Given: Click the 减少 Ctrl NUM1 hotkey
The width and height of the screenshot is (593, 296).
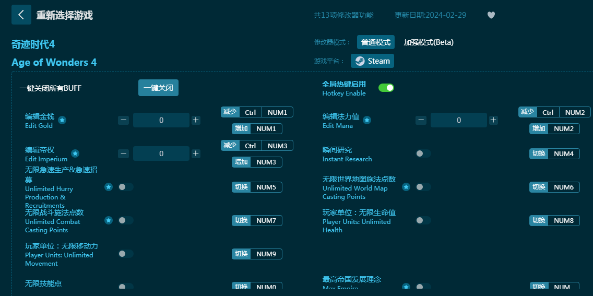Looking at the screenshot, I should click(257, 112).
